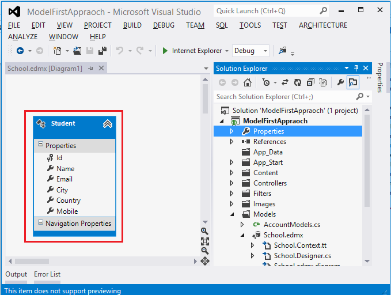The image size is (391, 295).
Task: Select AccountModels.cs file
Action: tap(292, 225)
